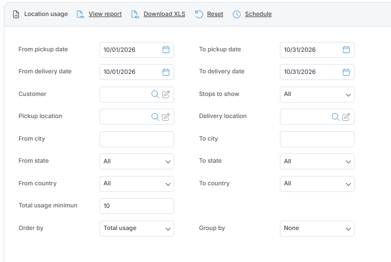Click the Download XLS file icon
The image size is (391, 262).
point(135,14)
